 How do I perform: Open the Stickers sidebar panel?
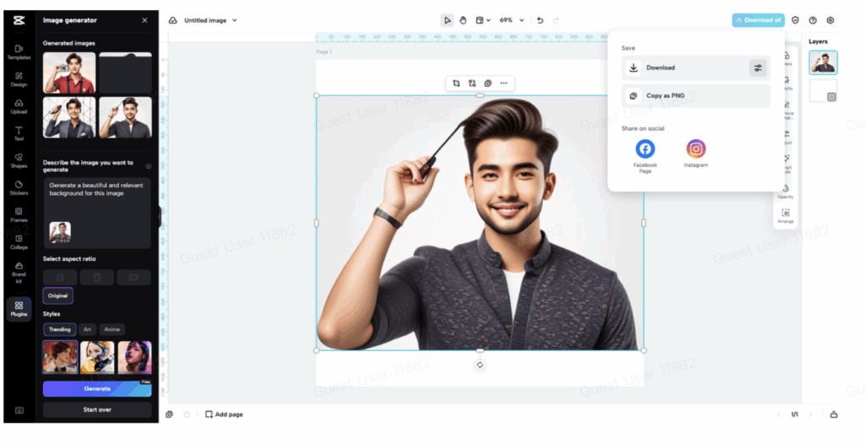coord(19,186)
